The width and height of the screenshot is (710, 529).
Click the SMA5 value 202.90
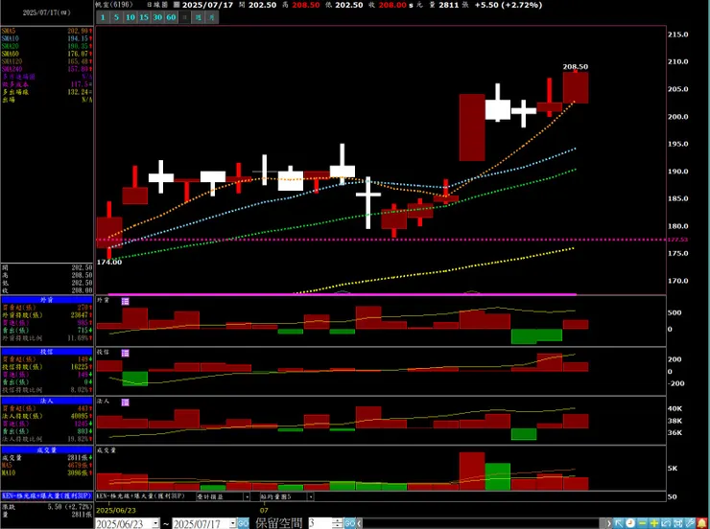[x=78, y=31]
